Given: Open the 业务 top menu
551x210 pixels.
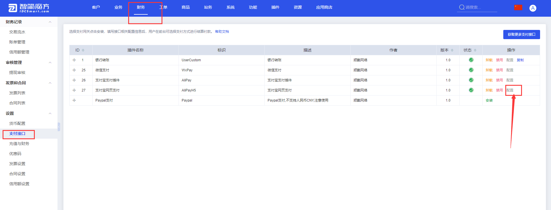Looking at the screenshot, I should (x=118, y=7).
